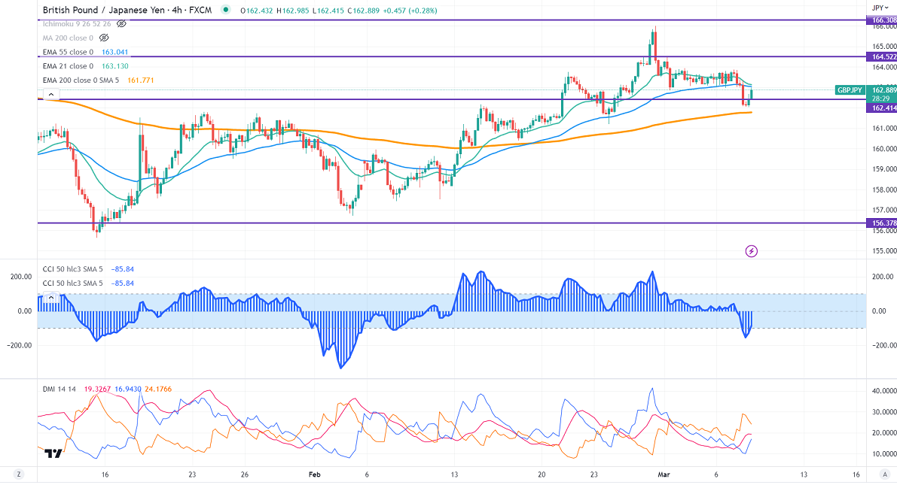Click the A auto-scale button at bottom right
897x485 pixels.
(x=882, y=474)
